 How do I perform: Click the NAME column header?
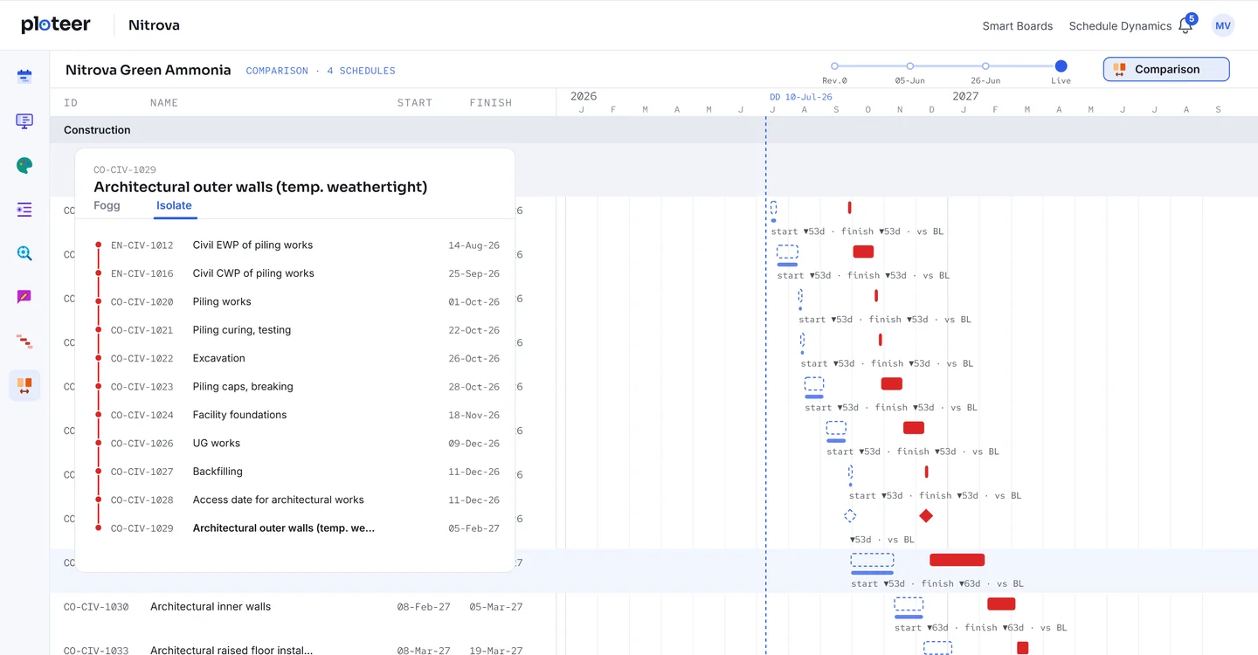click(x=164, y=103)
